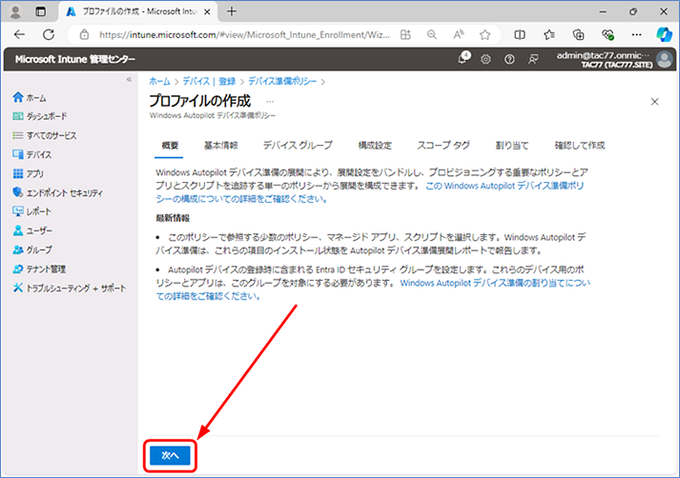Viewport: 680px width, 478px height.
Task: Open Intune settings gear
Action: coord(485,59)
